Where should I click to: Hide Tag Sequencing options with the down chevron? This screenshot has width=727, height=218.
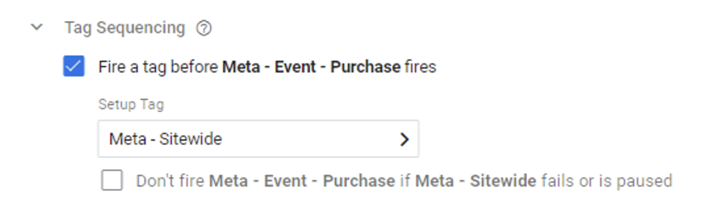click(37, 28)
